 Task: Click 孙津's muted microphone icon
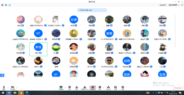[76, 25]
